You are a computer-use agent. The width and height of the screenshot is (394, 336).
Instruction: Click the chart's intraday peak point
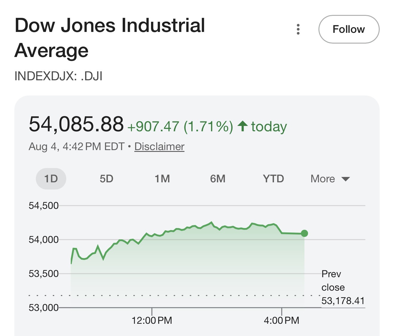pos(211,222)
